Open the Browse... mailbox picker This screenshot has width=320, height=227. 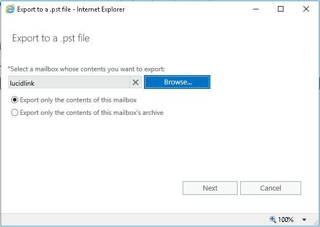click(x=177, y=82)
